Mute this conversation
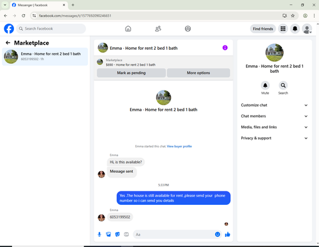 pyautogui.click(x=265, y=86)
